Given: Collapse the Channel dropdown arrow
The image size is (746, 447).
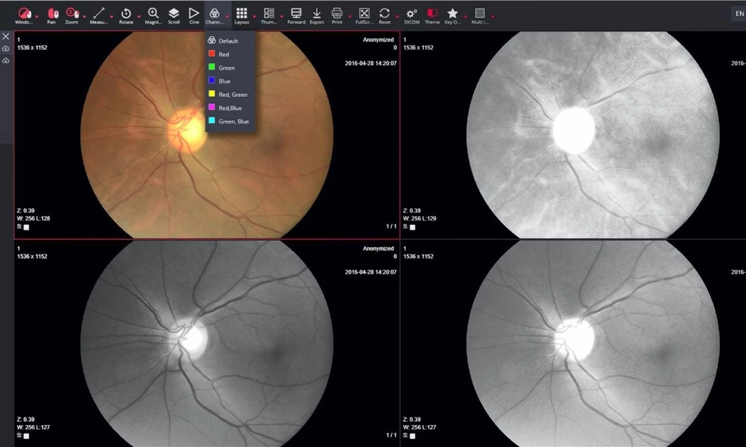Looking at the screenshot, I should click(227, 16).
